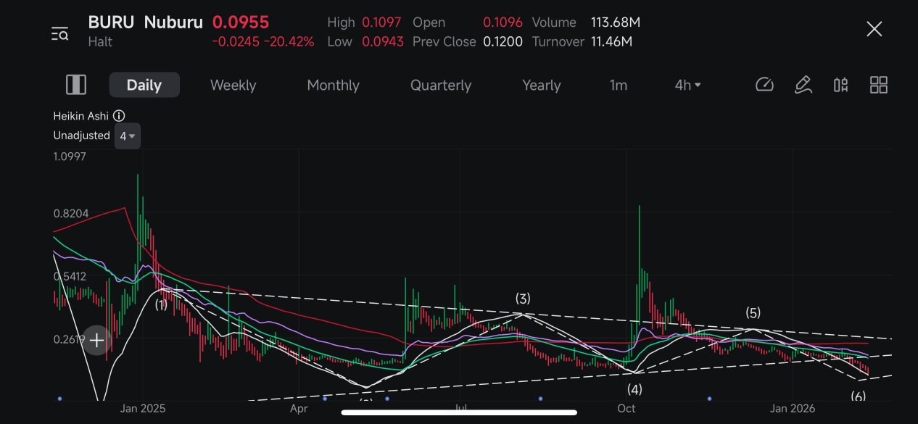
Task: Select the 1m interval
Action: 618,85
